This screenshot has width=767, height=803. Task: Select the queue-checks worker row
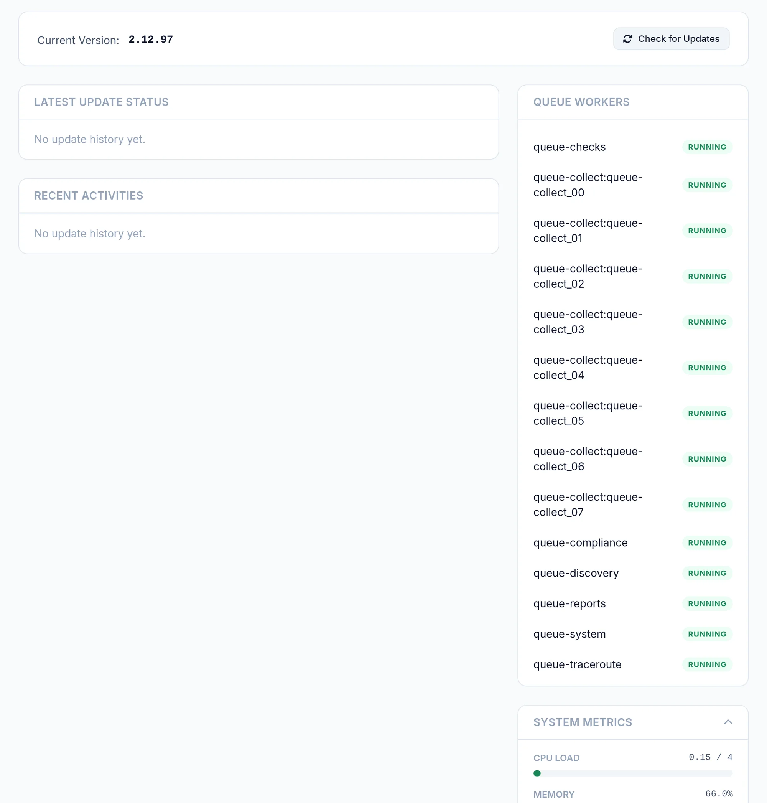pos(632,147)
